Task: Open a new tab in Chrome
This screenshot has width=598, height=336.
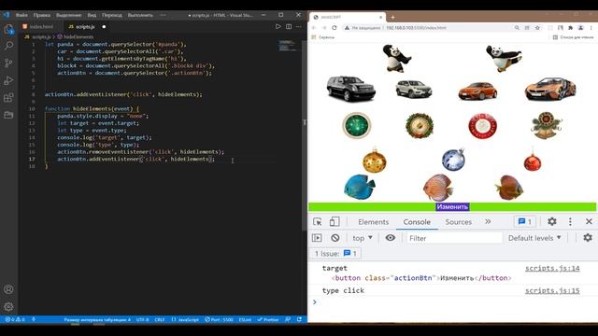Action: [392, 17]
